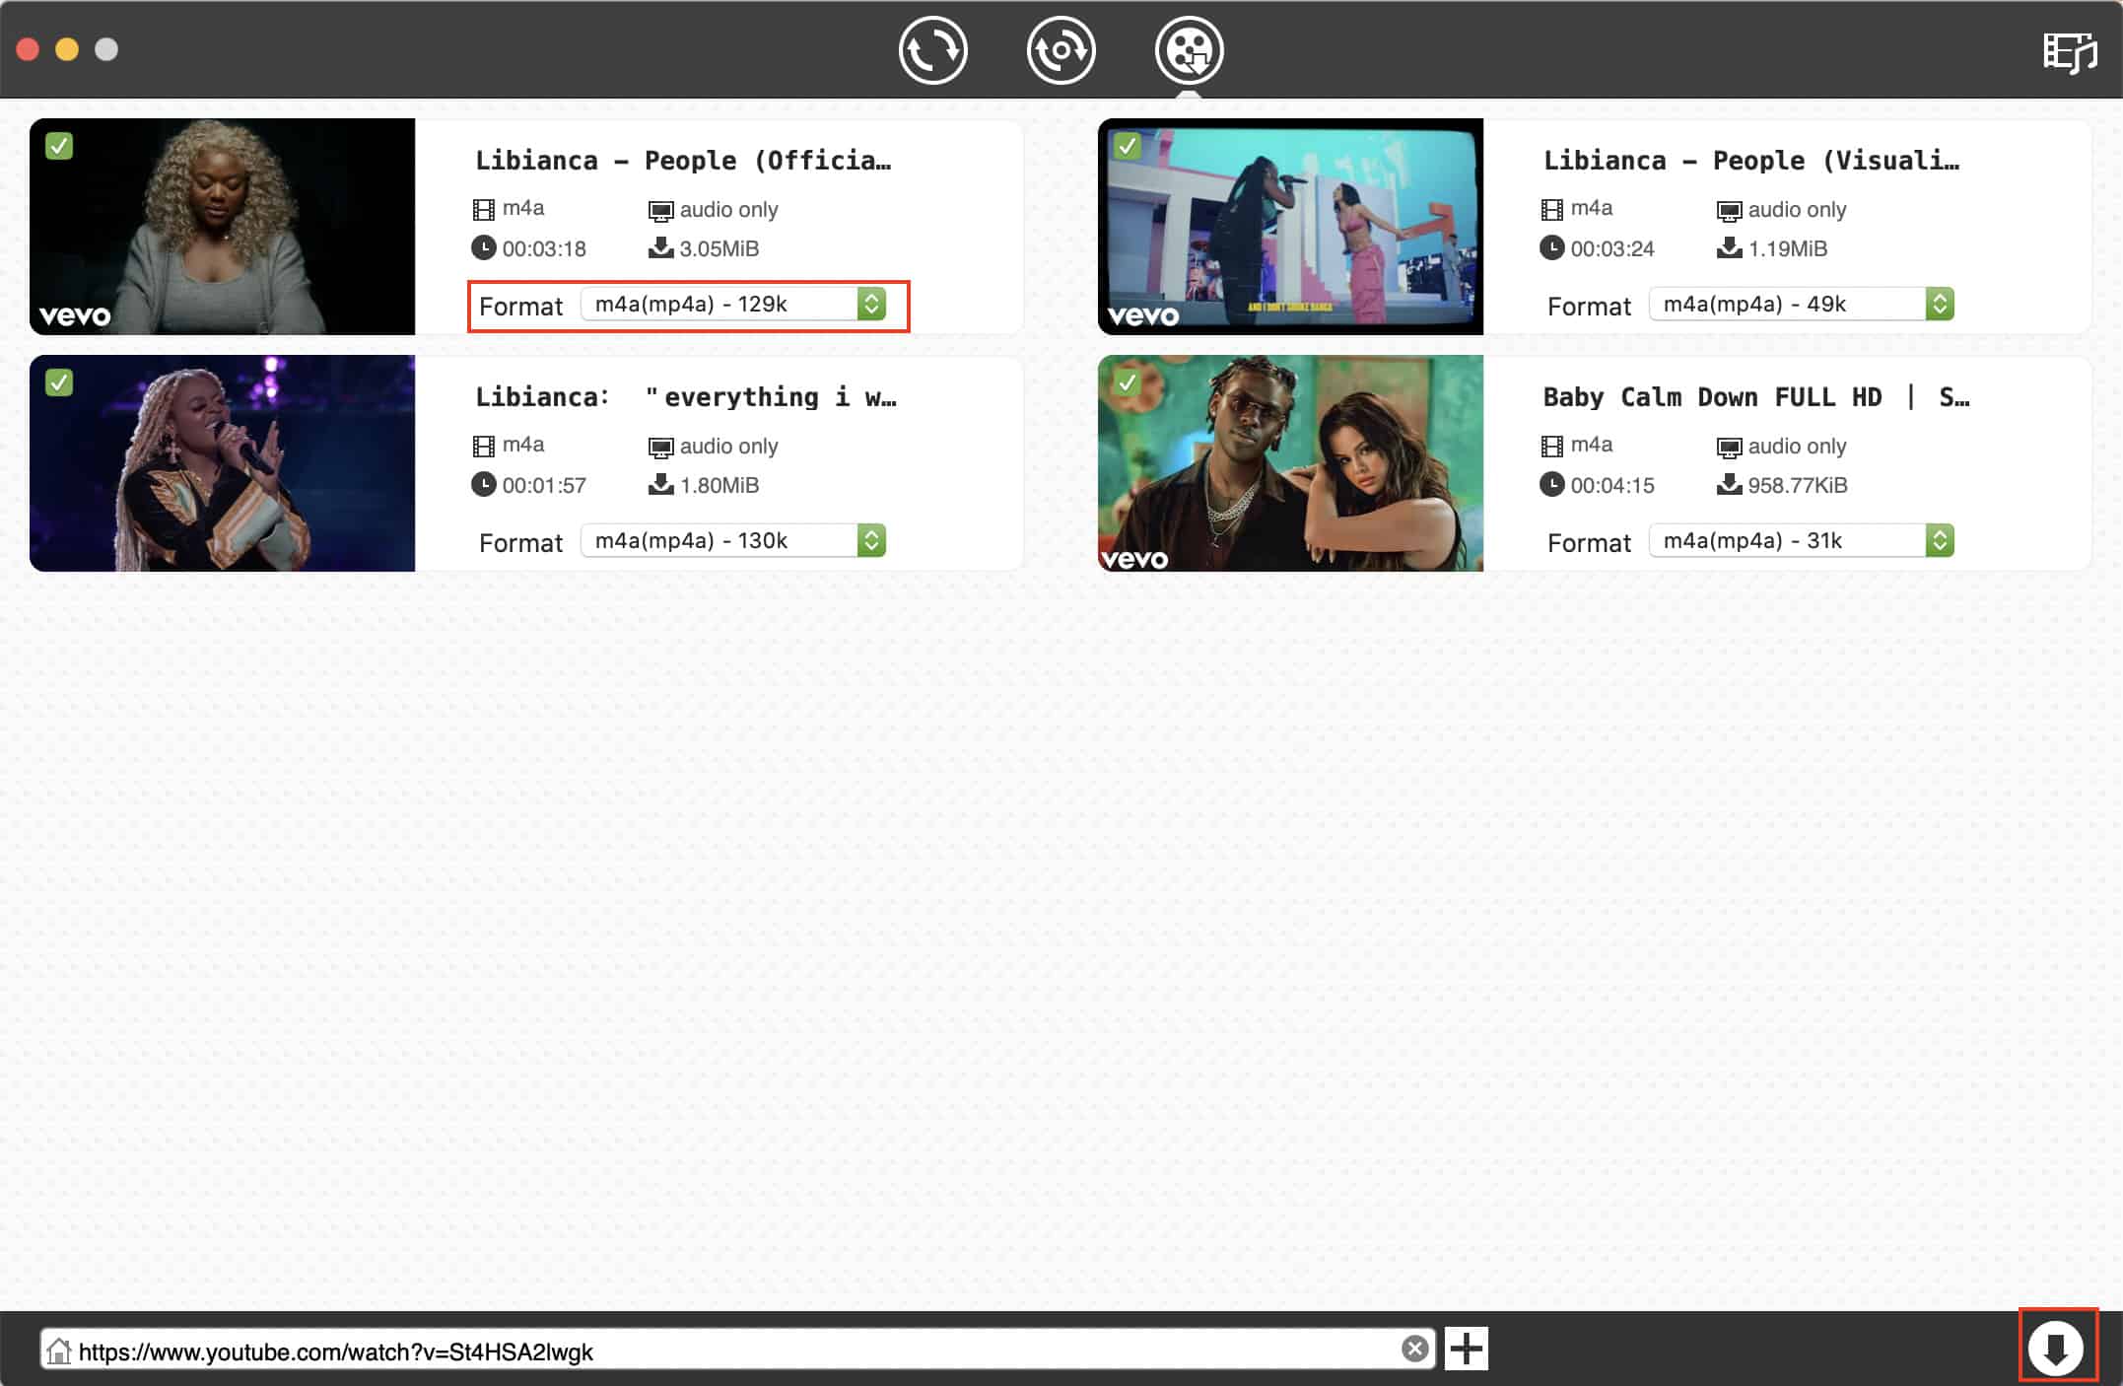Open the m4a(mp4a) - 130k format dropdown
2123x1386 pixels.
tap(733, 541)
